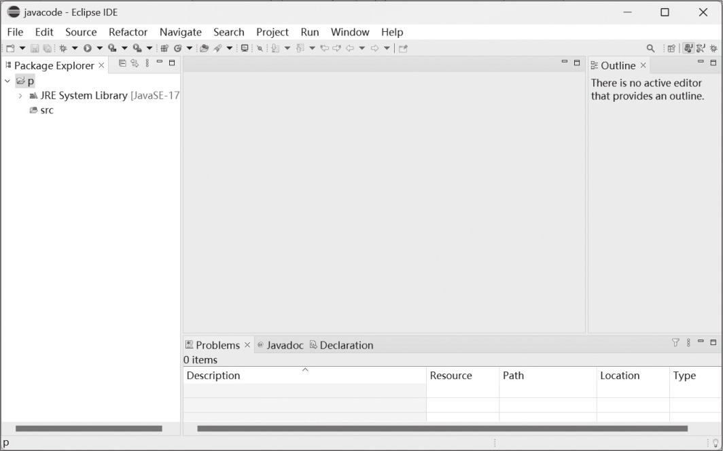Click the Problems view horizontal scrollbar
The width and height of the screenshot is (723, 451).
pyautogui.click(x=442, y=429)
